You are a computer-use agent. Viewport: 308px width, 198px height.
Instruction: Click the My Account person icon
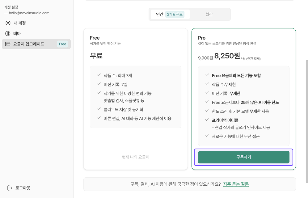[x=8, y=23]
